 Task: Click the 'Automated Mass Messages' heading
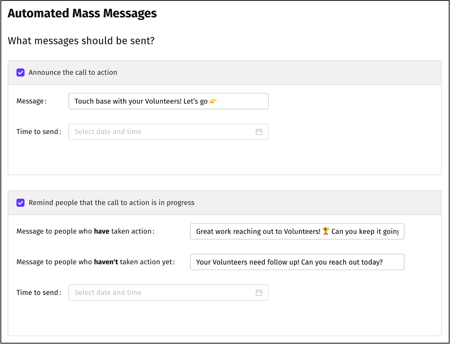[82, 14]
